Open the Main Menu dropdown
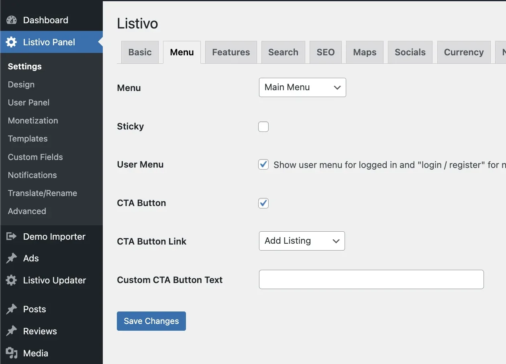The height and width of the screenshot is (364, 506). click(x=302, y=87)
